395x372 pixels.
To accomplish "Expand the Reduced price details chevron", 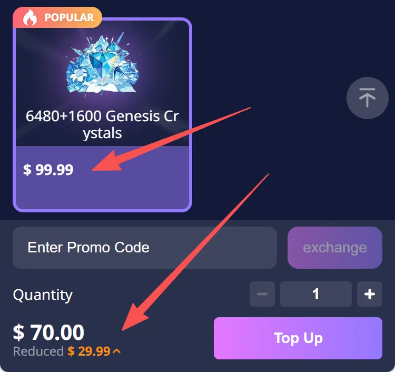I will (x=116, y=351).
